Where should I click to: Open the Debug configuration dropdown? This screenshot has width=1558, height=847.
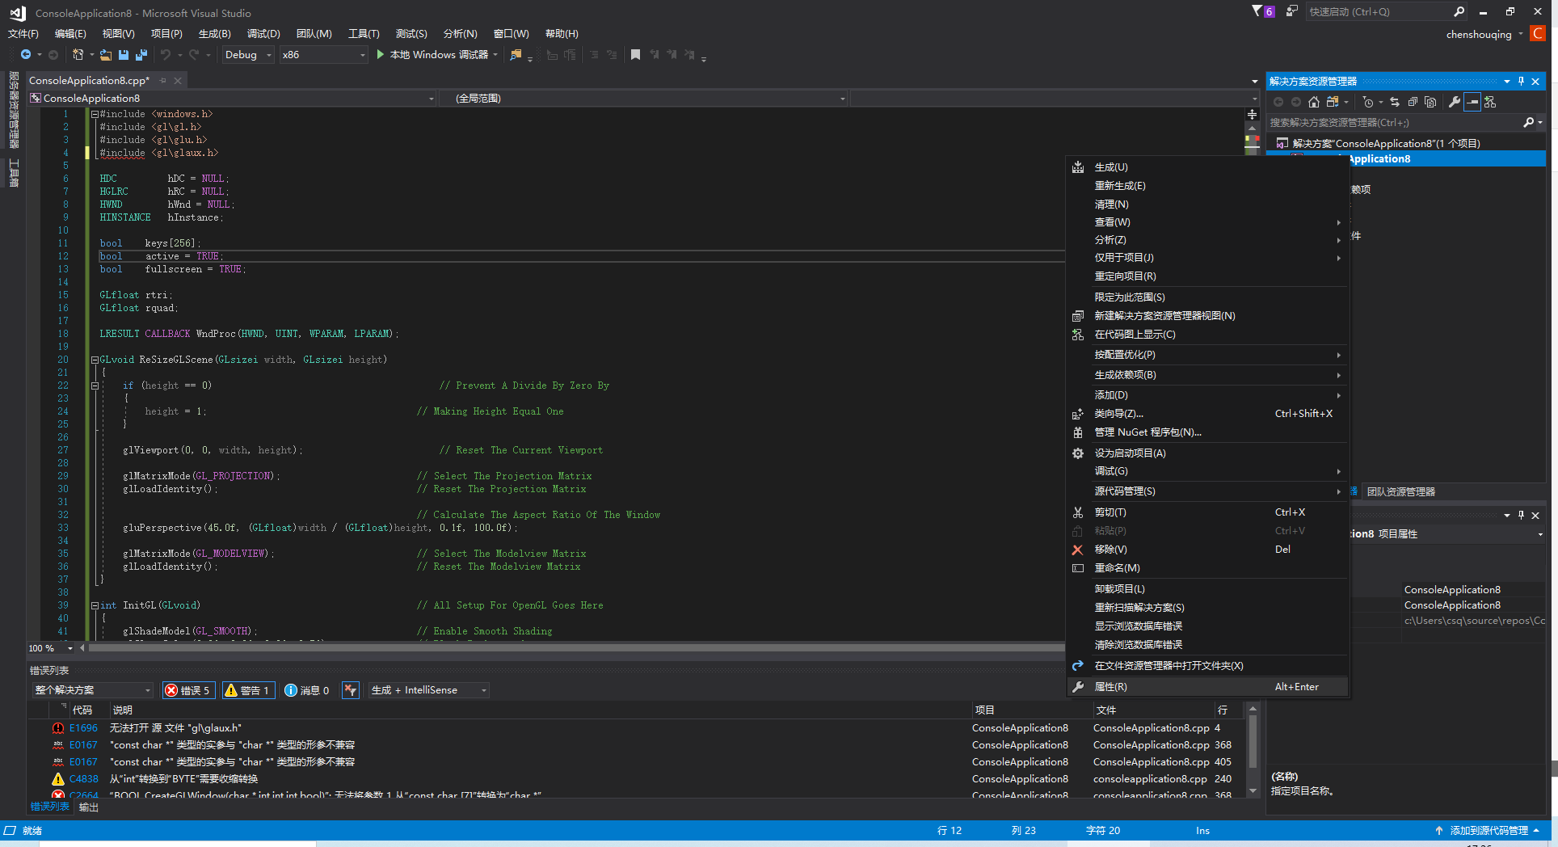coord(248,55)
